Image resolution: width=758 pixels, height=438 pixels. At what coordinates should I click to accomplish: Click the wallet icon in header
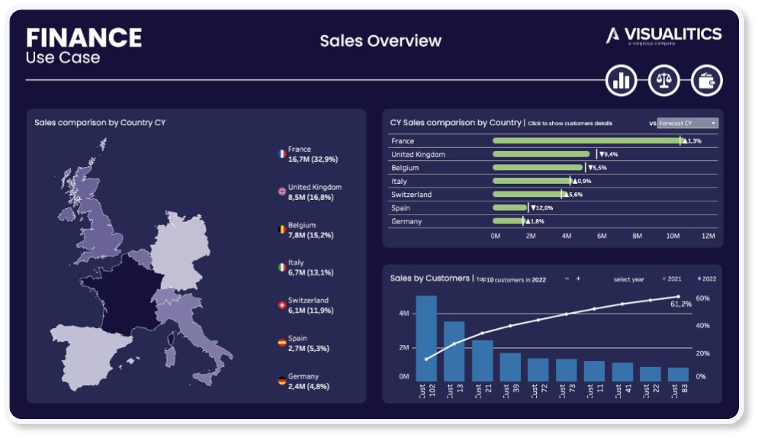point(707,81)
